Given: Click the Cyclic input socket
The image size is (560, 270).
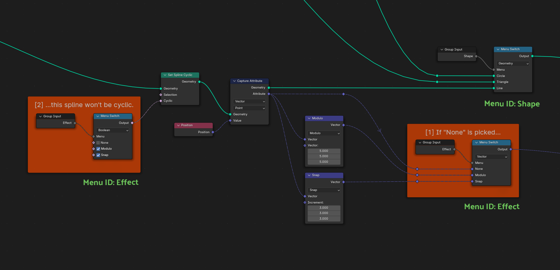Looking at the screenshot, I should (x=161, y=101).
